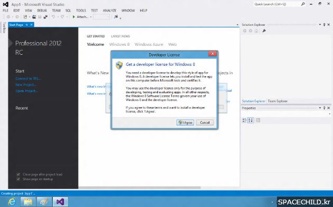Viewport: 333px width, 207px height.
Task: Open the DEBUG menu
Action: pos(42,11)
